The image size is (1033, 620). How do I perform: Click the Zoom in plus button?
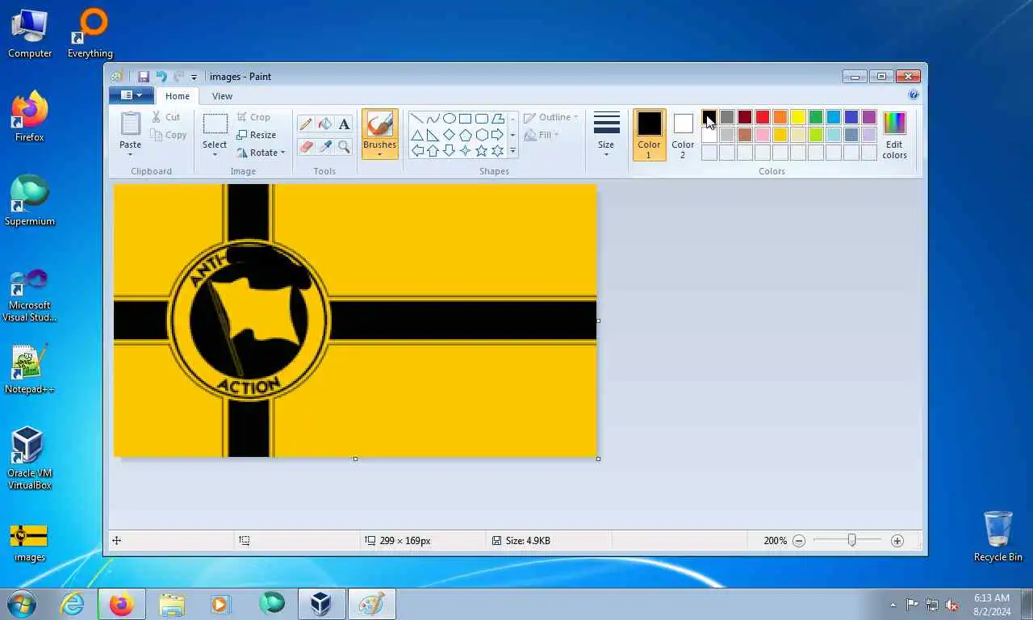point(897,541)
